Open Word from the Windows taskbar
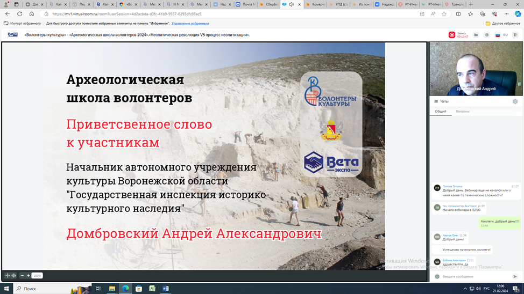Viewport: 524px width, 294px height. pos(166,289)
